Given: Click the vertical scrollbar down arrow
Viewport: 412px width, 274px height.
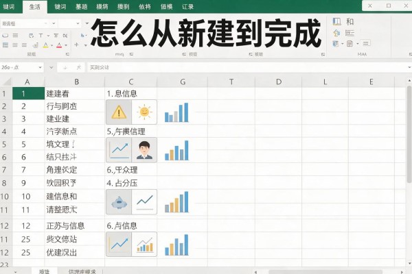Looking at the screenshot, I should coord(409,263).
